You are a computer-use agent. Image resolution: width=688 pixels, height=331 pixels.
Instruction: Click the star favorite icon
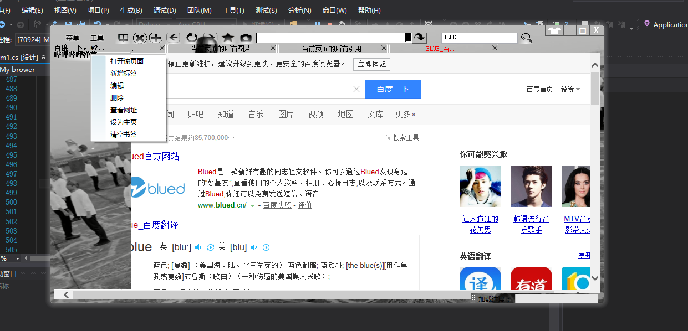coord(228,38)
